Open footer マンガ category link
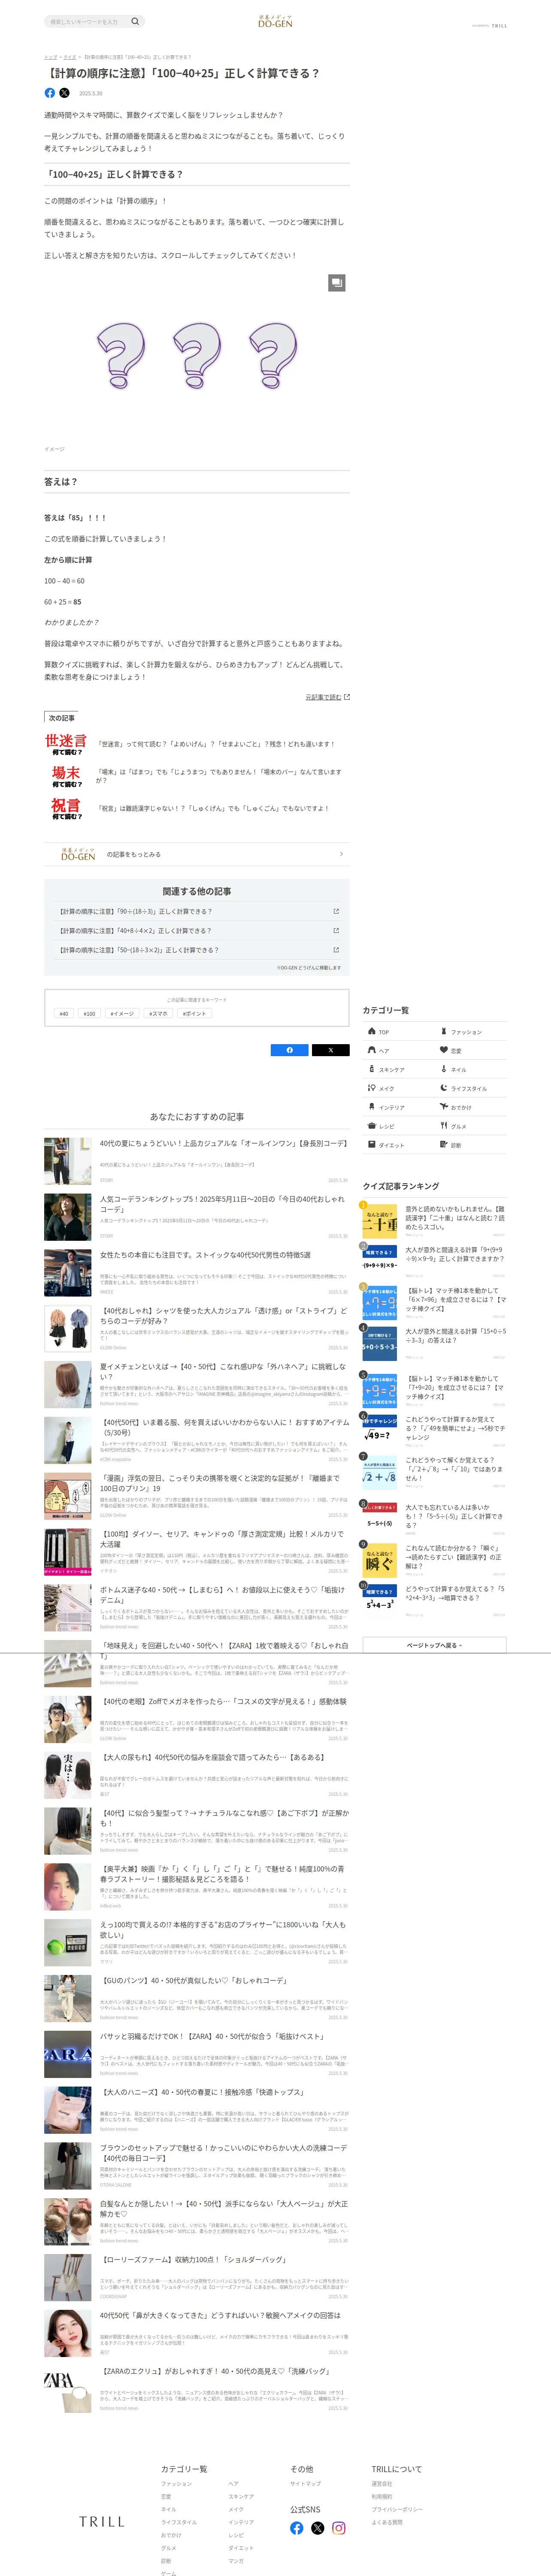 tap(235, 2561)
